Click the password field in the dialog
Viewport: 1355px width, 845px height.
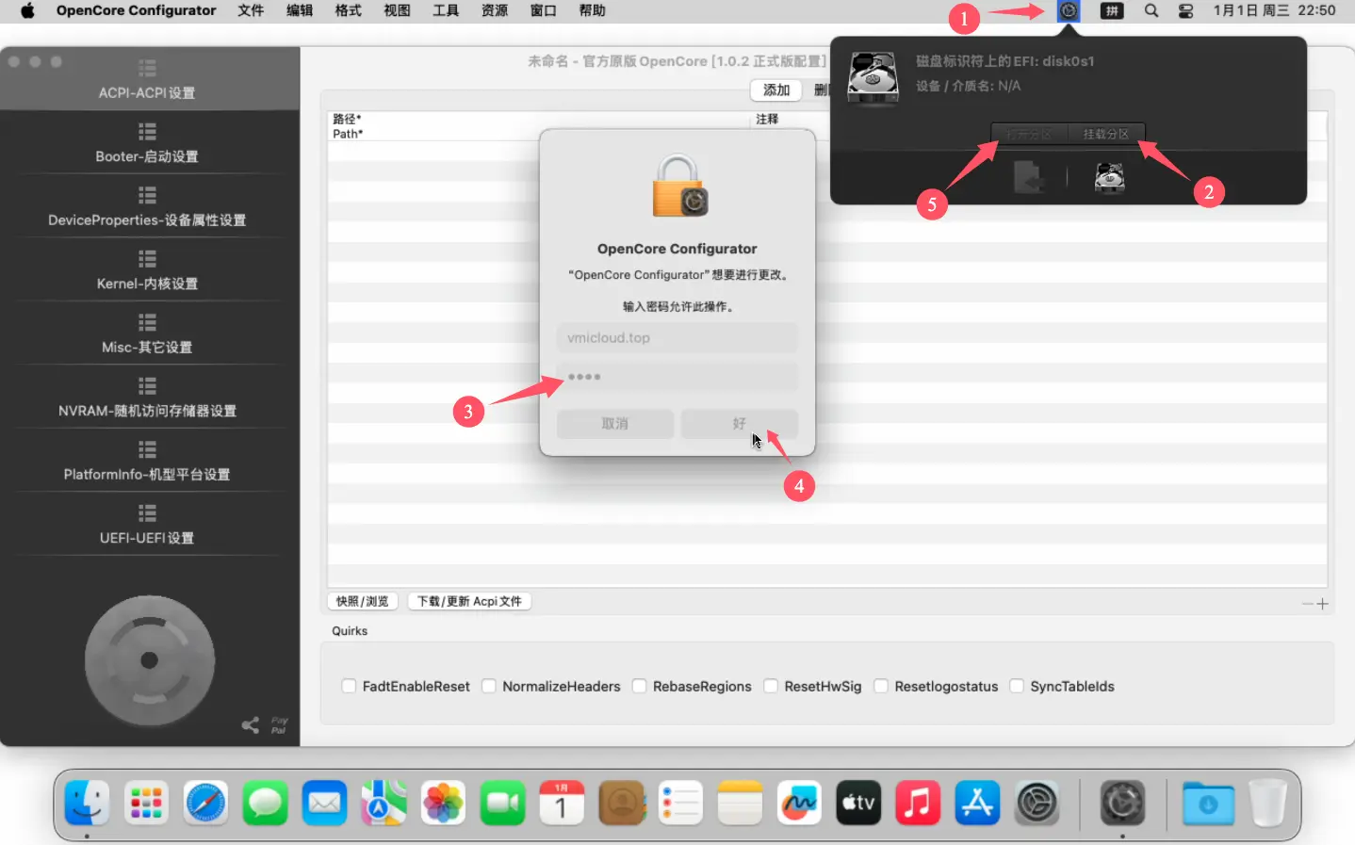(677, 377)
